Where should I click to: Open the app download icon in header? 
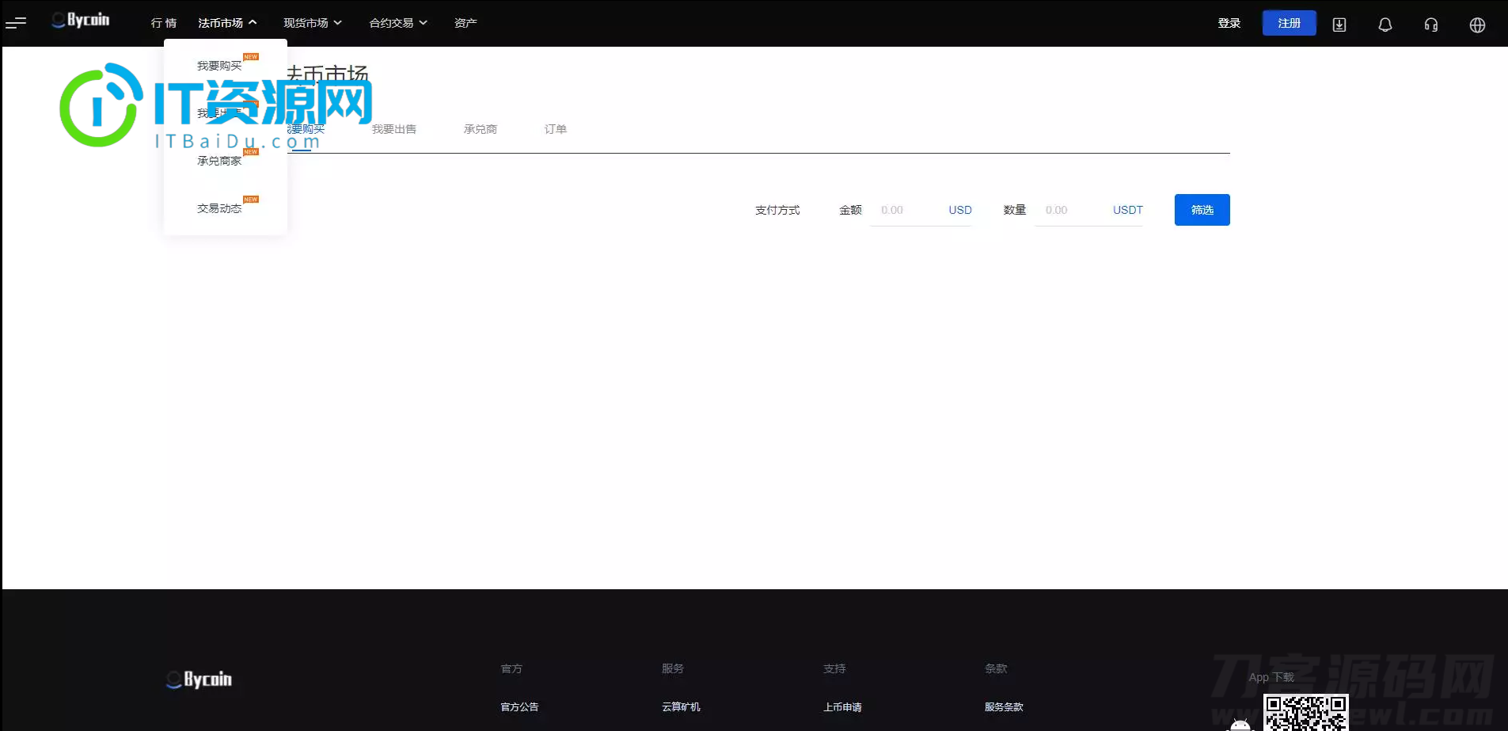point(1339,25)
